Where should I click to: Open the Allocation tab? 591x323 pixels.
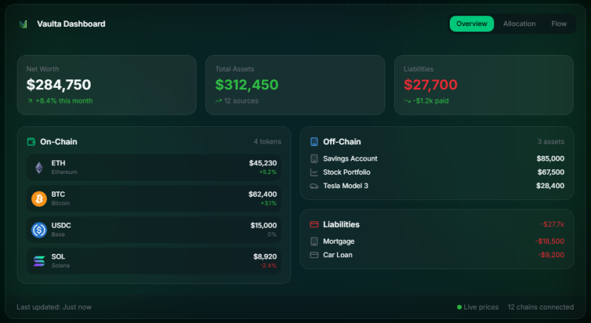(519, 24)
